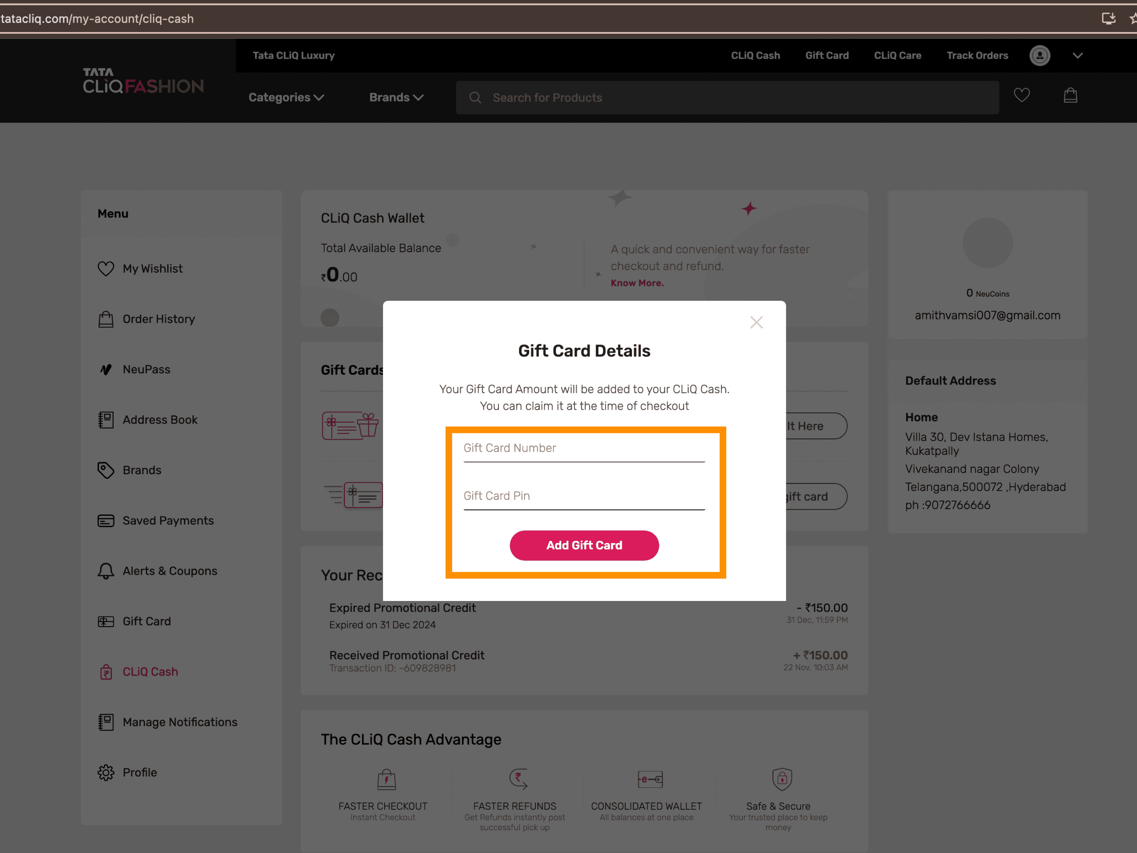Open Gift Card in top bar
The image size is (1137, 853).
coord(827,55)
